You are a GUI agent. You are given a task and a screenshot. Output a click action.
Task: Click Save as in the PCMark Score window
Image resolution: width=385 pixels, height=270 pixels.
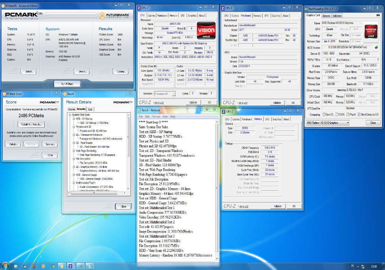click(x=50, y=144)
